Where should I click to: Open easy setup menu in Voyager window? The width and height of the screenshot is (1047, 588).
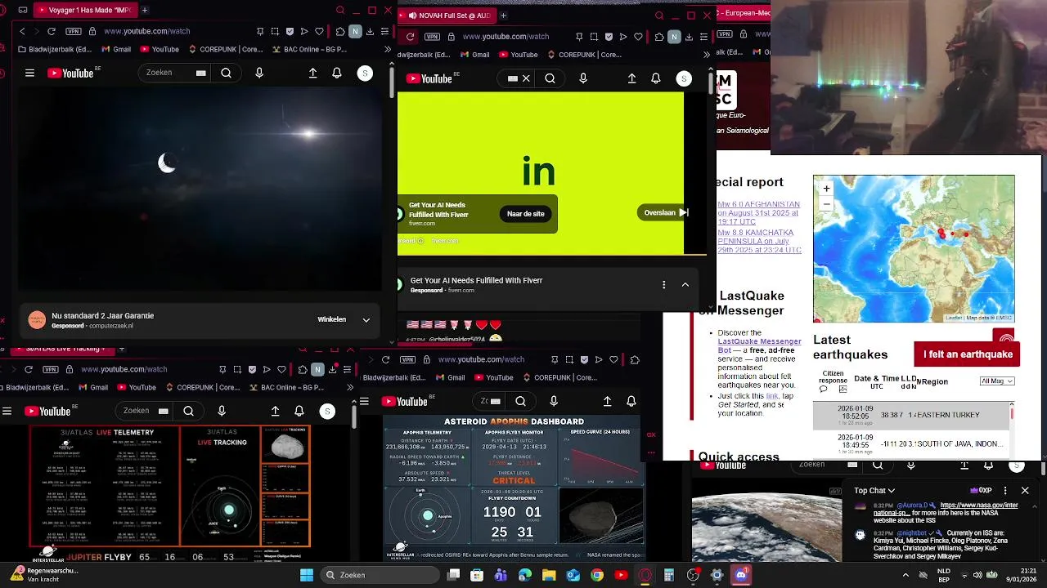point(384,31)
